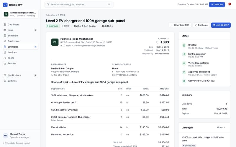Screen dimensions: 236x147
Task: Select the Schedule calendar icon in sidebar
Action: click(x=5, y=36)
